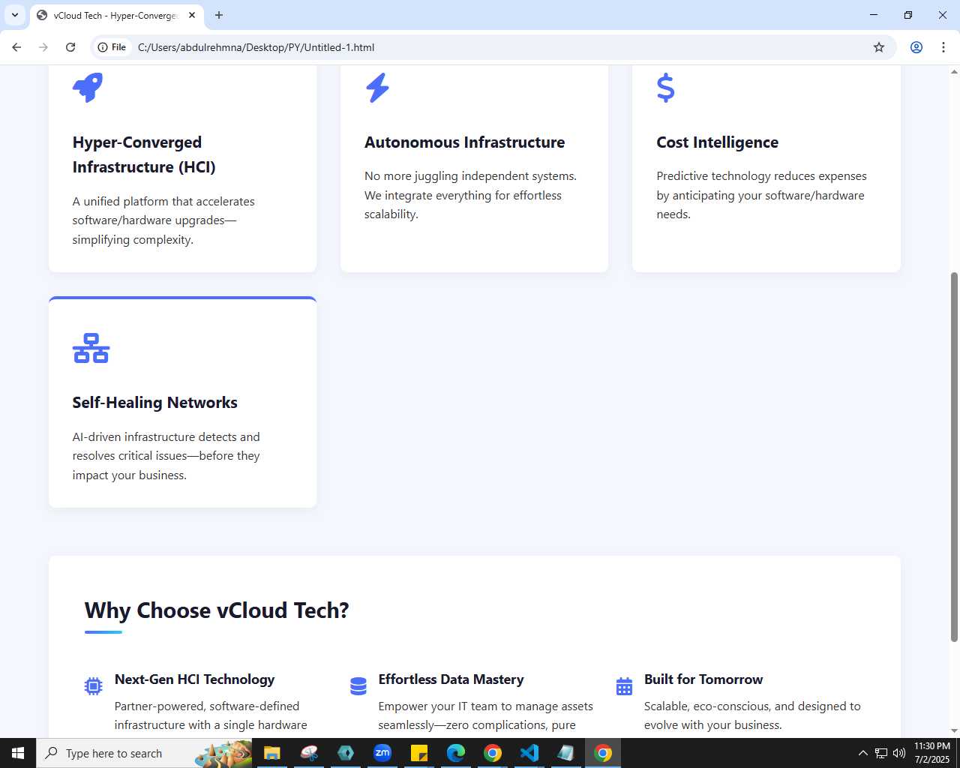Click the active Chrome window taskbar icon
This screenshot has height=768, width=960.
pos(603,753)
